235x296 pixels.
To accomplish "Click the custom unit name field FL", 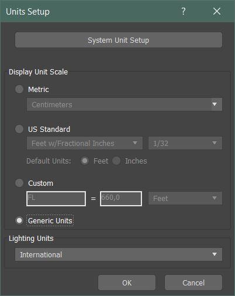I will pos(56,199).
